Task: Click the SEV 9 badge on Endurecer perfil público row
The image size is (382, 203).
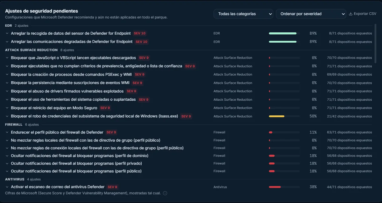Action: (x=111, y=132)
